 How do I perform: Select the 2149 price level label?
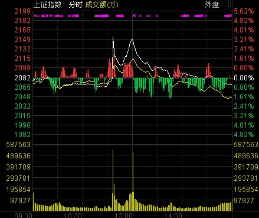click(x=22, y=40)
